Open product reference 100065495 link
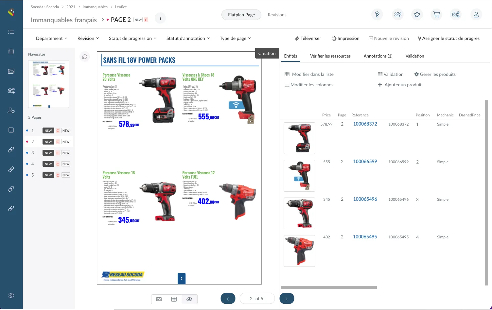 (x=365, y=237)
